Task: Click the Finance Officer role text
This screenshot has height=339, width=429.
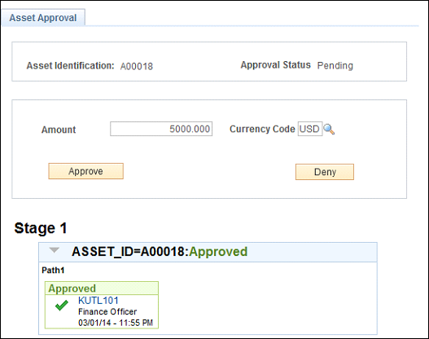Action: (107, 311)
